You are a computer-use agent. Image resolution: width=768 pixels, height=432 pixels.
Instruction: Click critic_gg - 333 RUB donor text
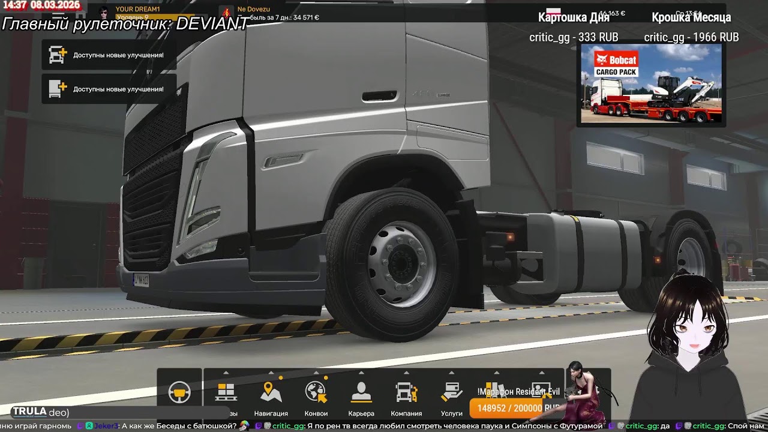click(x=574, y=37)
